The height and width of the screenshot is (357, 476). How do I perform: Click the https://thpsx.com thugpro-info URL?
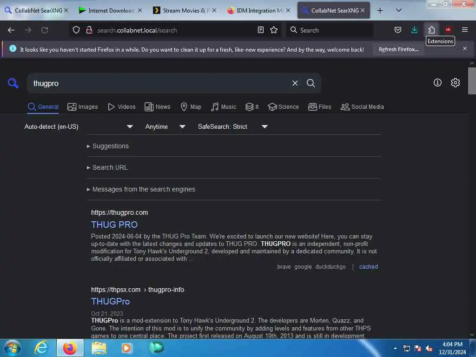point(138,290)
